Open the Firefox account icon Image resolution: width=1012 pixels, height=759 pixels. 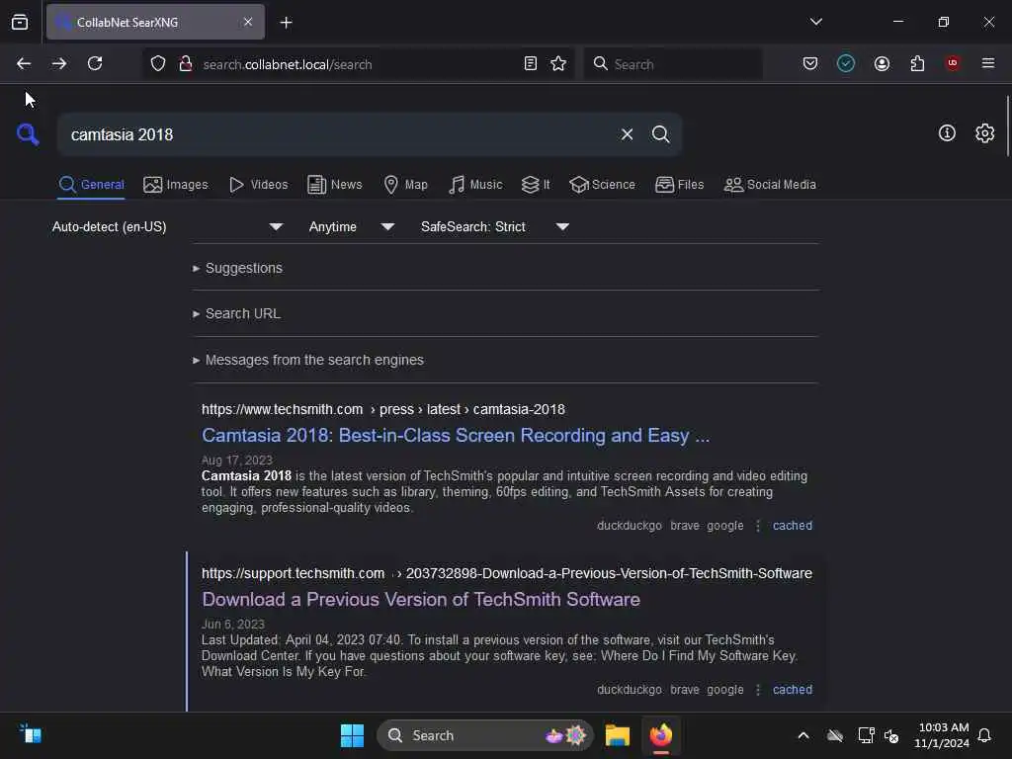882,64
